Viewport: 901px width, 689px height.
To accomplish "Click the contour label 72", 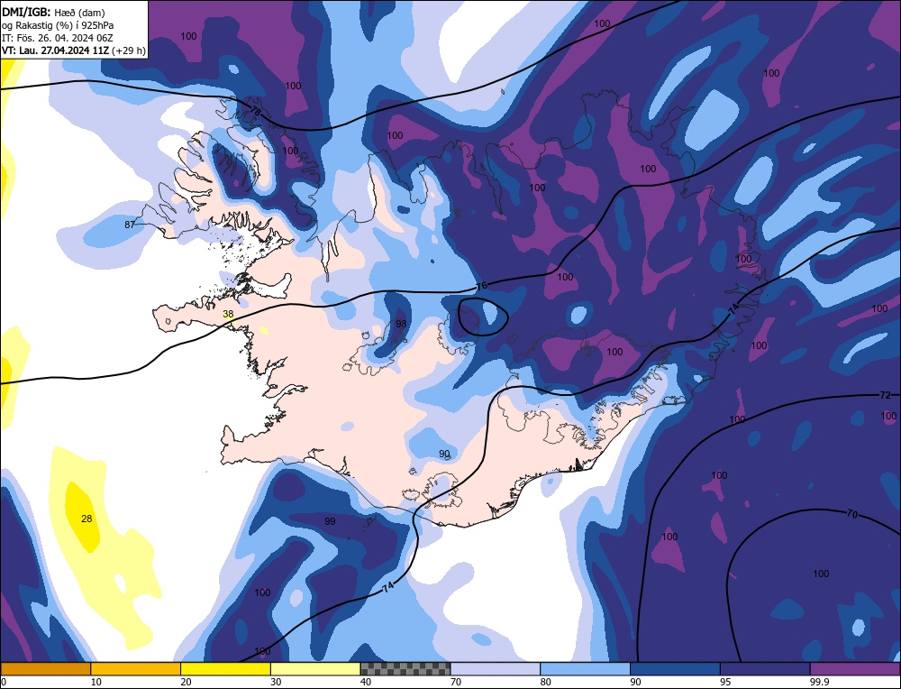I will [x=885, y=395].
